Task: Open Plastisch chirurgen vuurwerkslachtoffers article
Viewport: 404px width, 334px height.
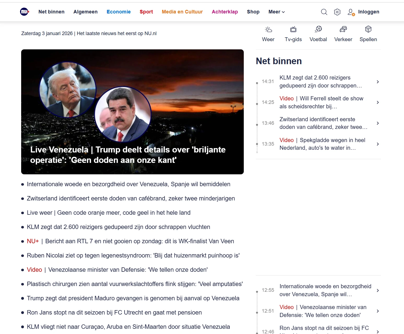Action: (x=135, y=284)
